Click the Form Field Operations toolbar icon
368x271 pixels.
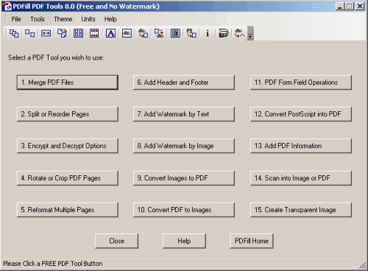tap(175, 33)
